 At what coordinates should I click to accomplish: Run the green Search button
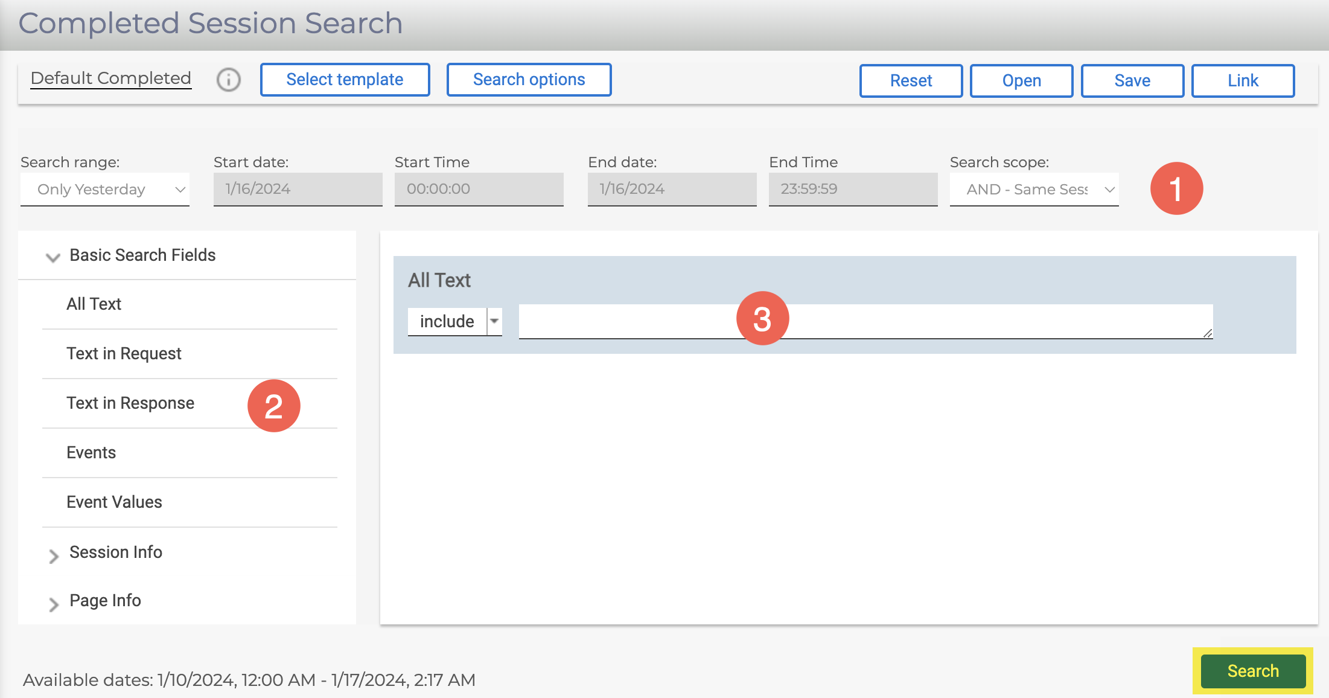point(1253,671)
